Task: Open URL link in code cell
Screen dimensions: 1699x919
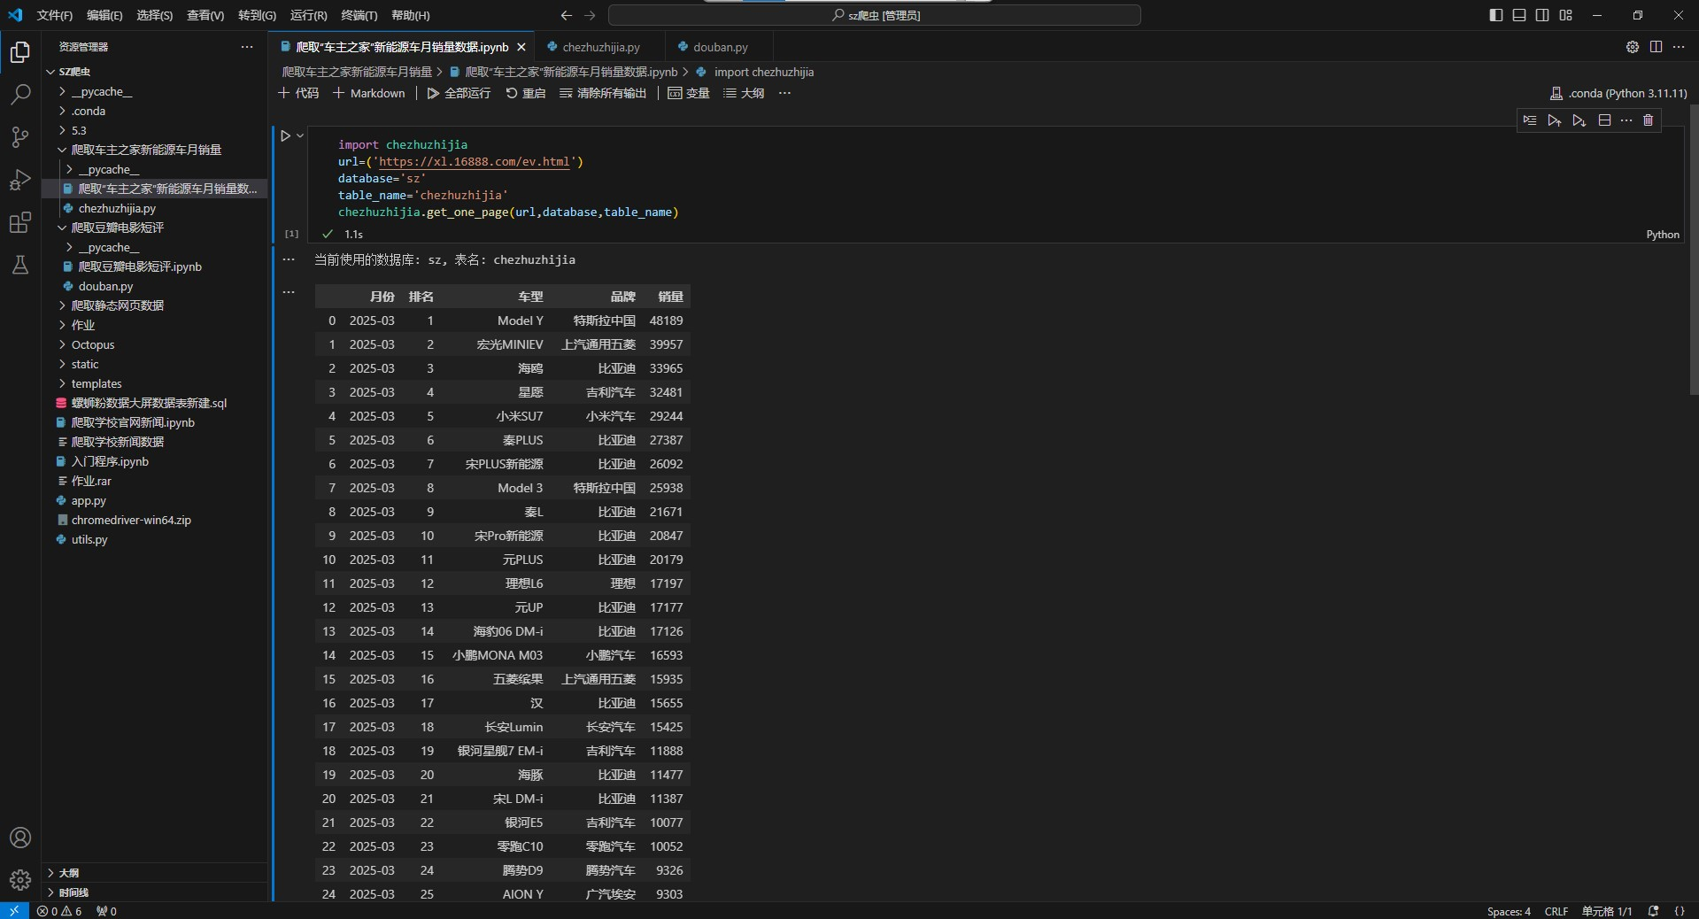Action: (475, 161)
